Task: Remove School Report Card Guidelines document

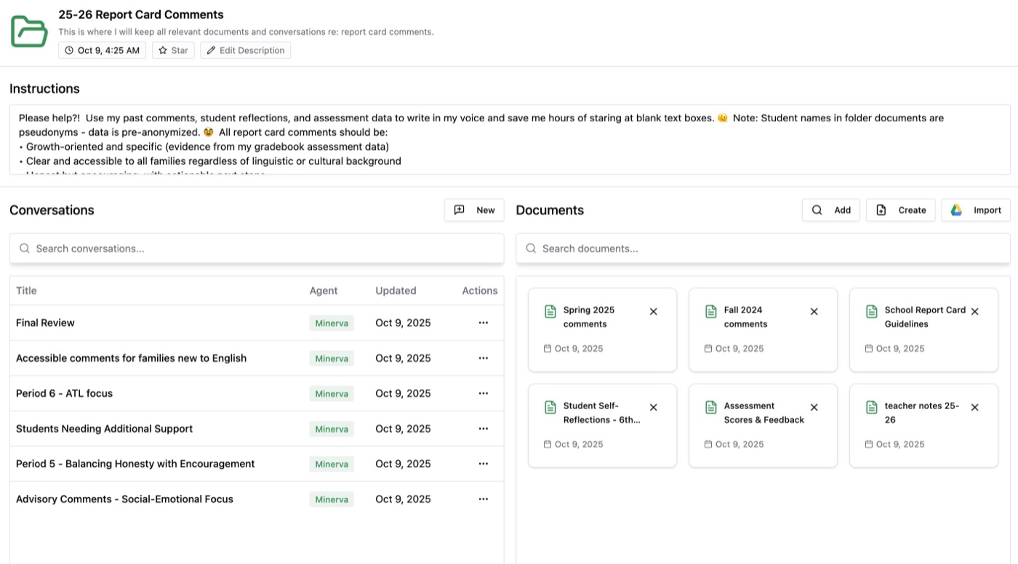Action: pos(974,311)
